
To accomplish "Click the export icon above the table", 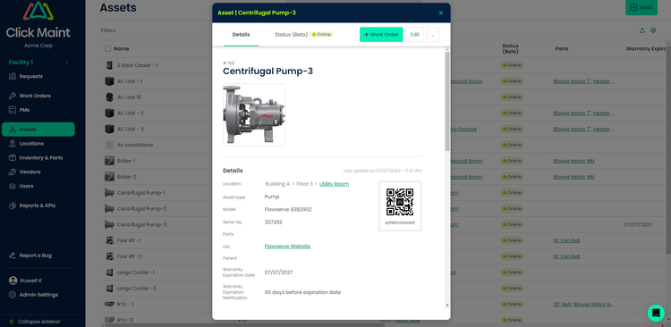I will (641, 30).
